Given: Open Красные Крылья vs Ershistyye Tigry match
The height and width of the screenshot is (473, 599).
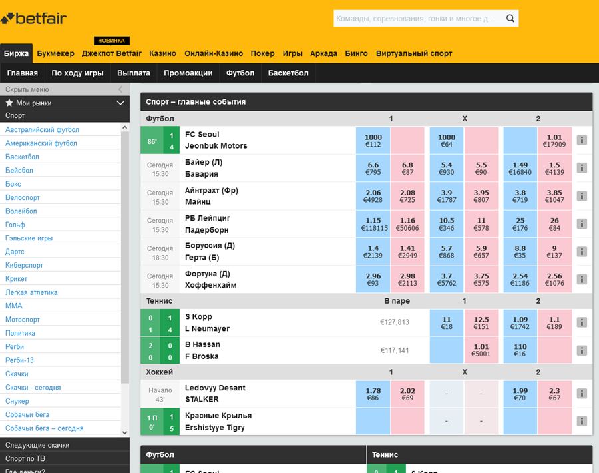Looking at the screenshot, I should click(218, 422).
